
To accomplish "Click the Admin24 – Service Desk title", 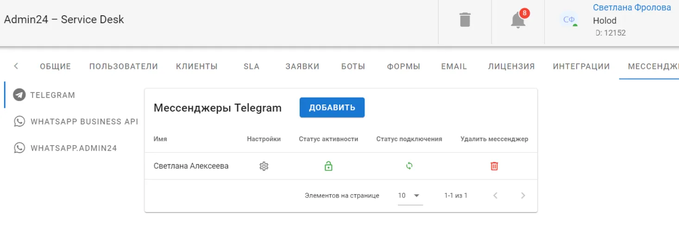I will (64, 20).
